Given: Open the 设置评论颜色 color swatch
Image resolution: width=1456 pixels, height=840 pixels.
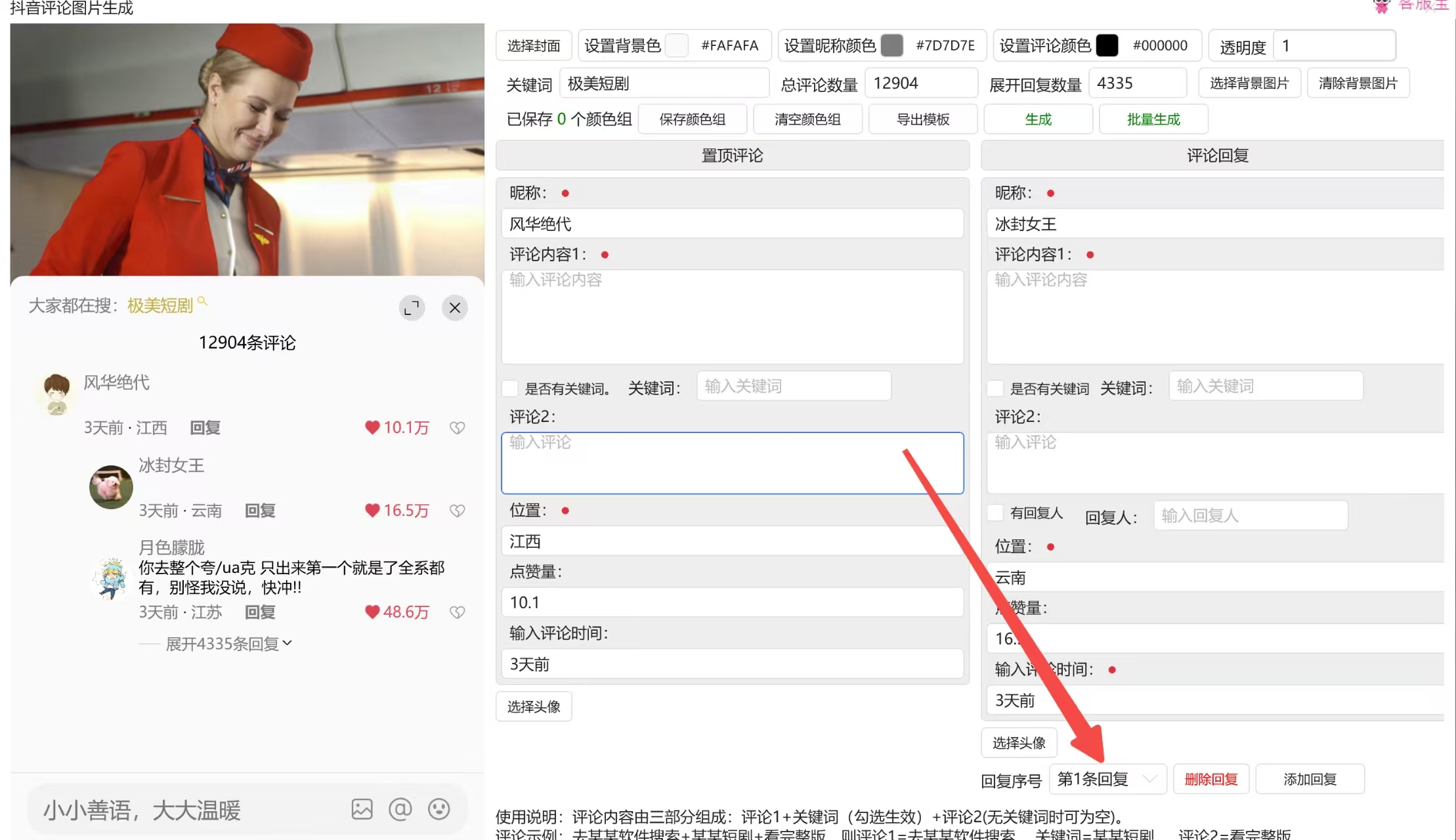Looking at the screenshot, I should [x=1108, y=45].
